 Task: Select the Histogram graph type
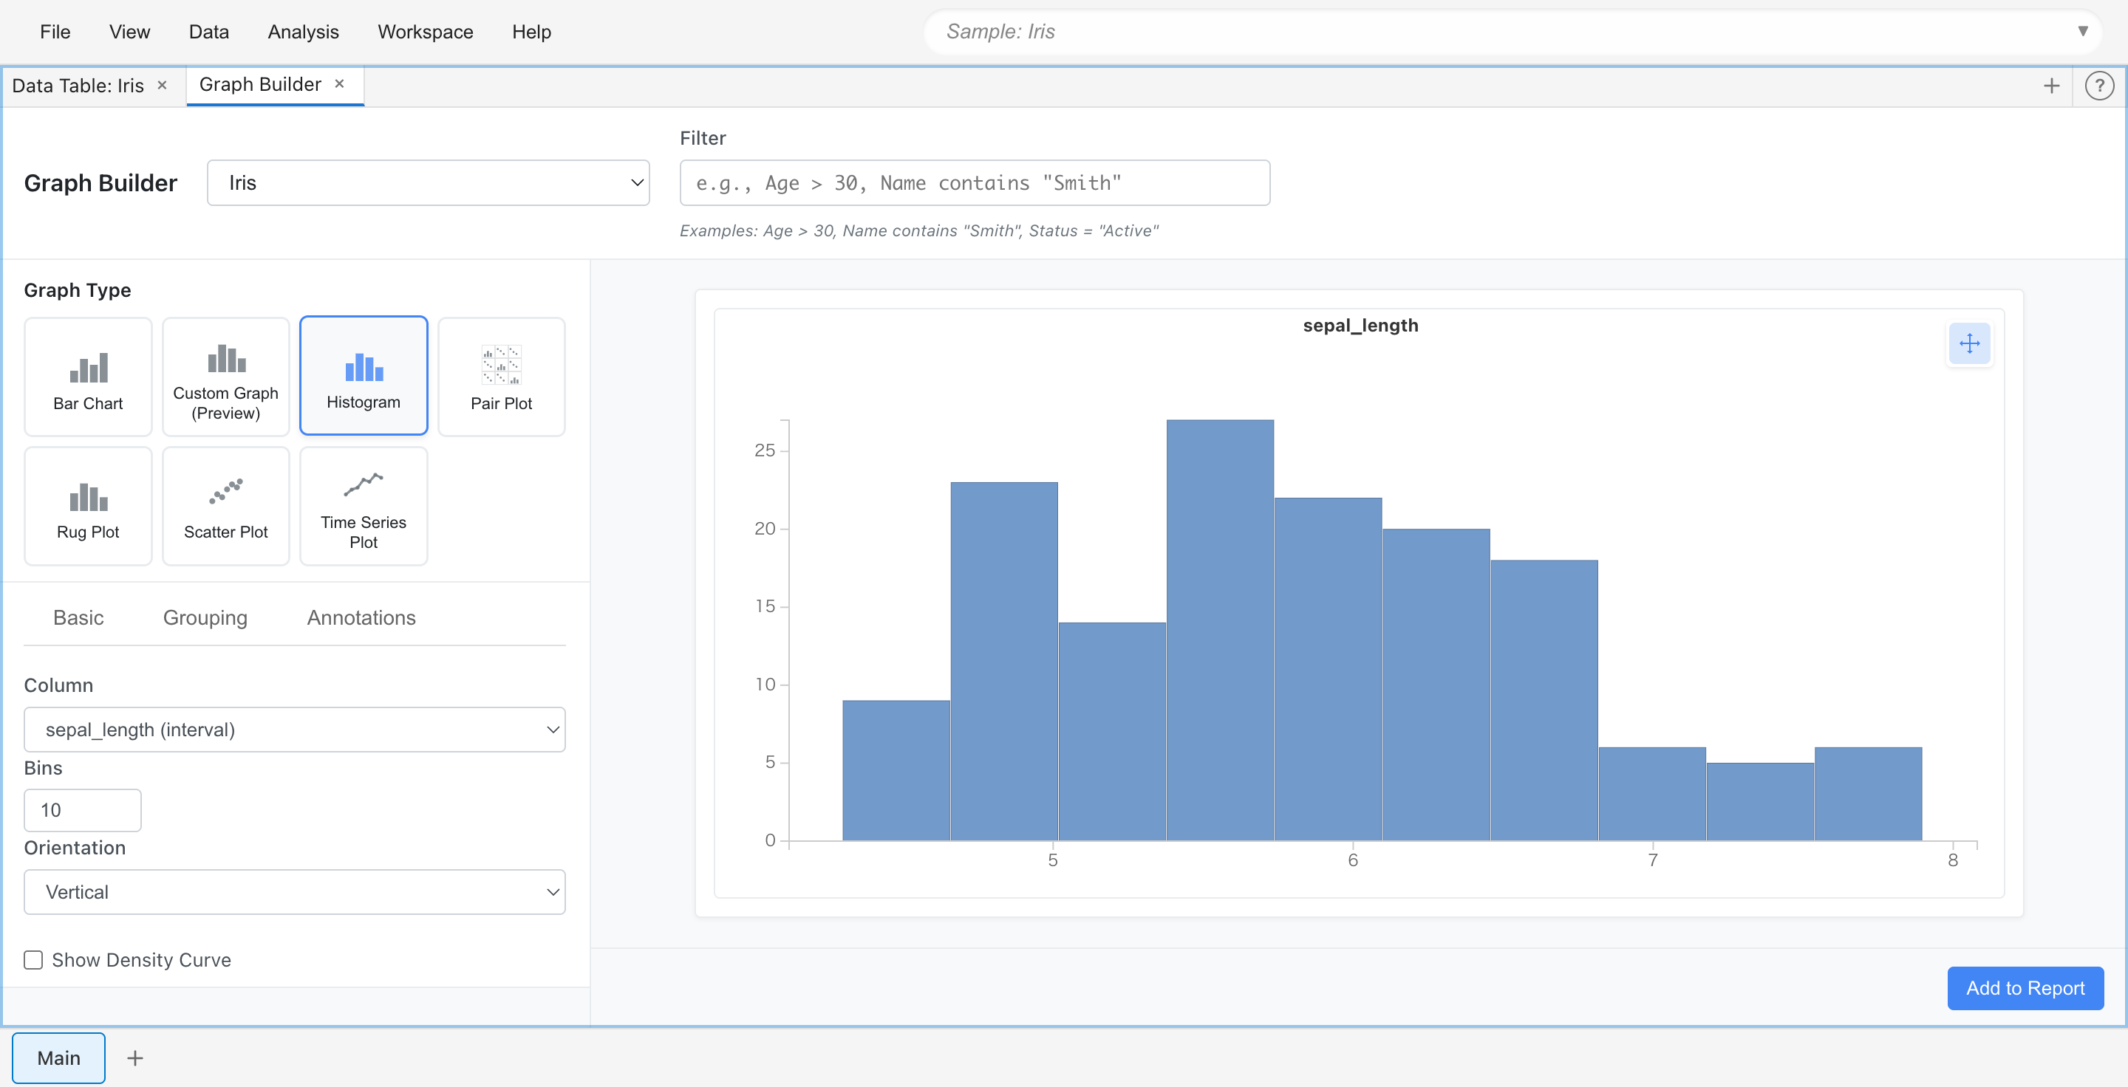(364, 376)
